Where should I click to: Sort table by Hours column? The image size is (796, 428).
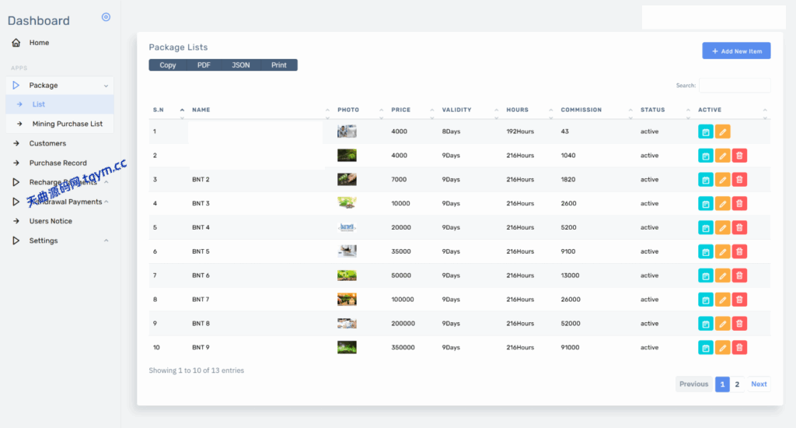[529, 110]
